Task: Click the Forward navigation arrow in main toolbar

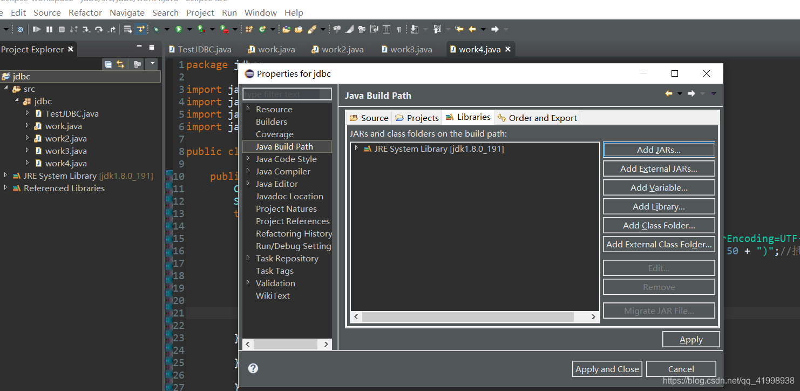Action: pos(495,29)
